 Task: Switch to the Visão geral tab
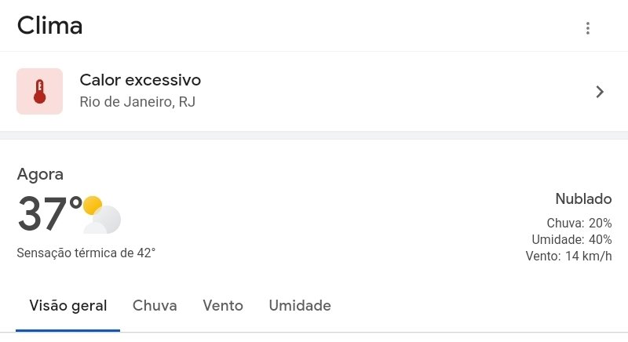(x=68, y=306)
